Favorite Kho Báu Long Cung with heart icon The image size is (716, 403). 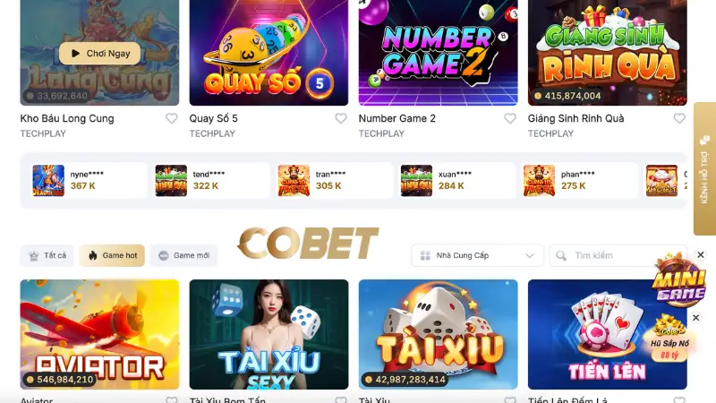(171, 118)
